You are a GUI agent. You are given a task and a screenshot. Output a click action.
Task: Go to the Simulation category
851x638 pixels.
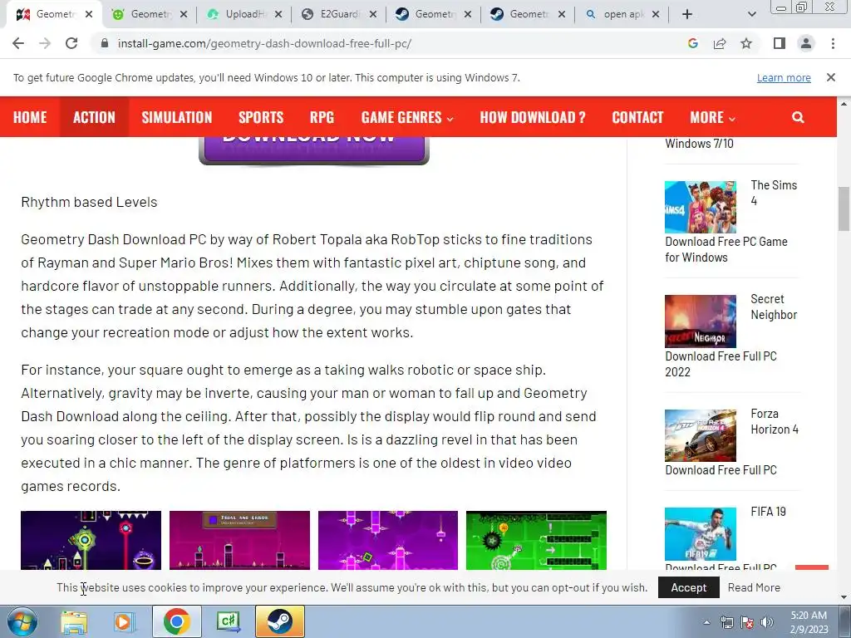(177, 117)
